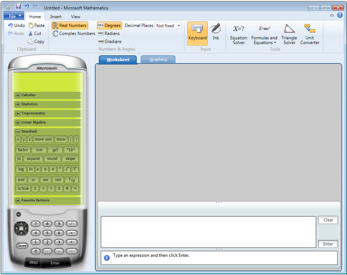Click the calculator directional pad
347x275 pixels.
click(x=21, y=228)
